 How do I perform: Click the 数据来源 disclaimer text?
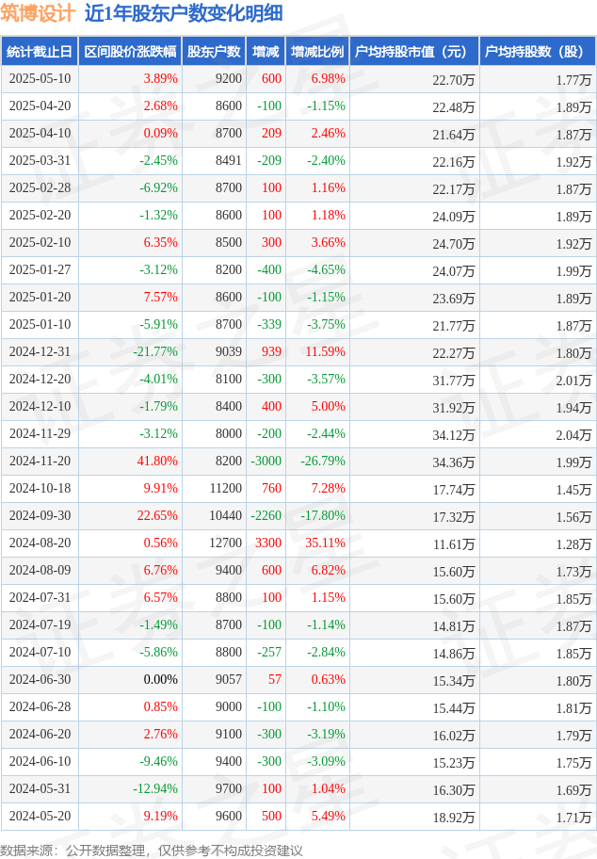(x=152, y=851)
